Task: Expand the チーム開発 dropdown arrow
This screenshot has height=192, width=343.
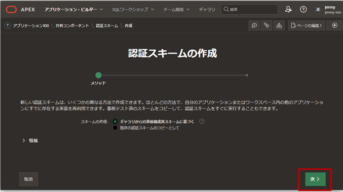Action: [188, 9]
